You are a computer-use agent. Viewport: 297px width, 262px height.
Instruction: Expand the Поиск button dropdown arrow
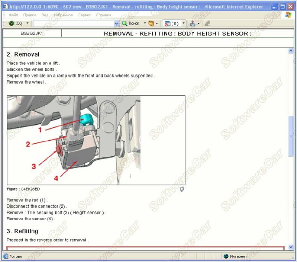click(x=145, y=23)
